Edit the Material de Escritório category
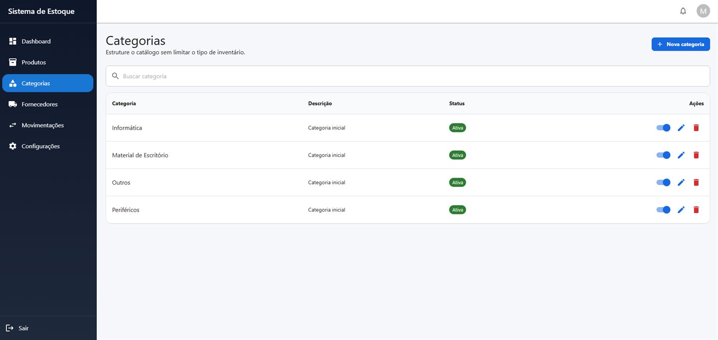718x340 pixels. click(681, 155)
